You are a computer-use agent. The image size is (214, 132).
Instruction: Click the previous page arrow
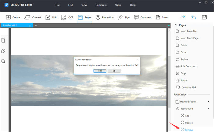(13, 100)
